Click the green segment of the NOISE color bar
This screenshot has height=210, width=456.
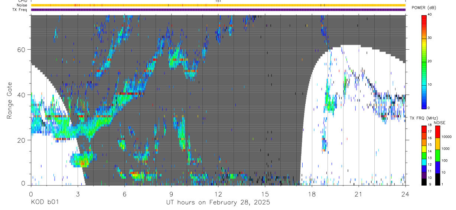437,155
